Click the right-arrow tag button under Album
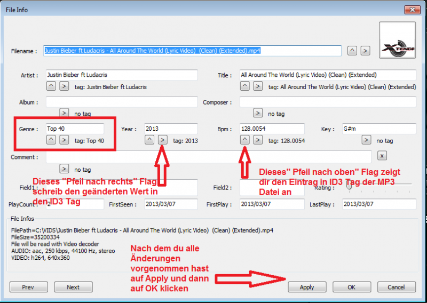The height and width of the screenshot is (303, 427). tap(64, 113)
